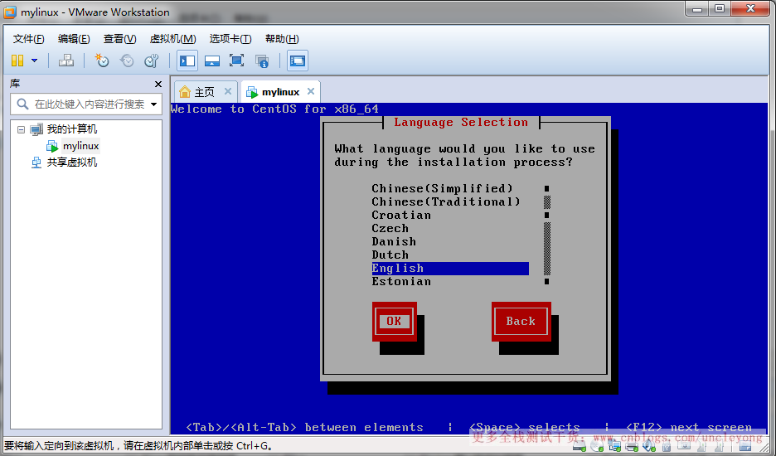Viewport: 776px width, 456px height.
Task: Open the library search filter dropdown arrow
Action: coord(154,104)
